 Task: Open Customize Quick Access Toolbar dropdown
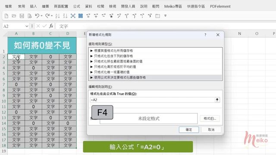pyautogui.click(x=165, y=16)
